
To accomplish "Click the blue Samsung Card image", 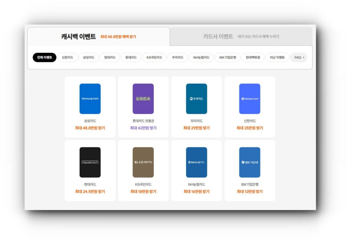I will pyautogui.click(x=90, y=99).
